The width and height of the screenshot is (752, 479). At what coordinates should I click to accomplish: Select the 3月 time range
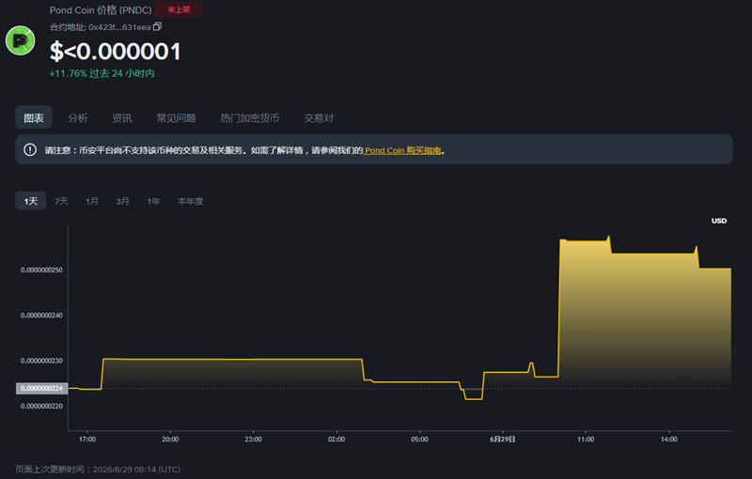point(122,201)
